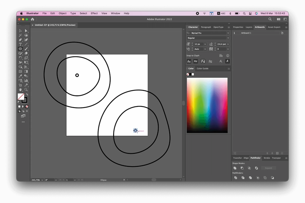Click New Artboard icon in Artboards panel
The height and width of the screenshot is (203, 305).
278,153
